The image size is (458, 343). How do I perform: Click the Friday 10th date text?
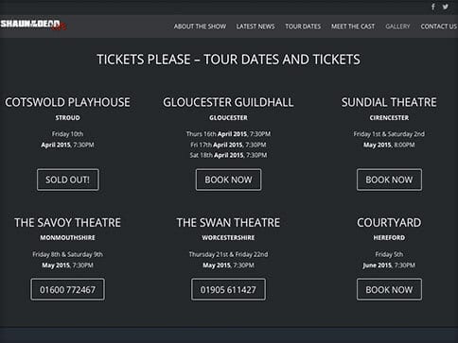click(67, 134)
